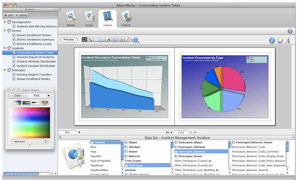Select the rectangle shape tool

tap(96, 40)
